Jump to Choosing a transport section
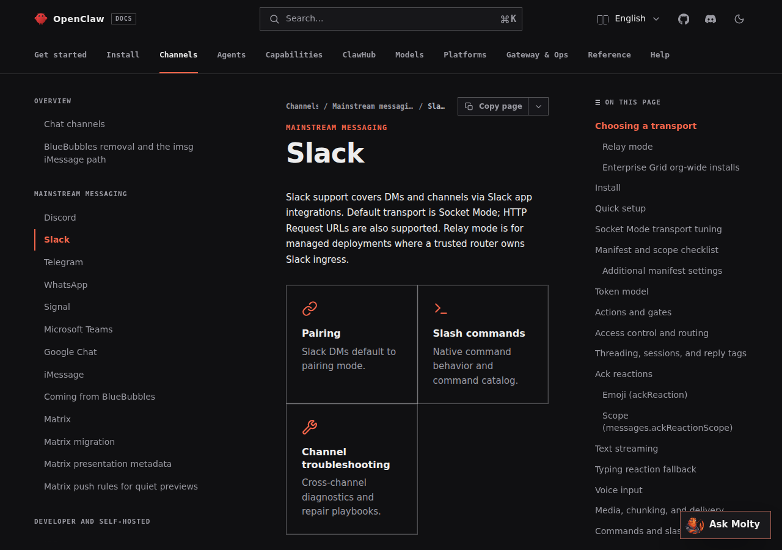Screen dimensions: 782x550 tap(646, 126)
